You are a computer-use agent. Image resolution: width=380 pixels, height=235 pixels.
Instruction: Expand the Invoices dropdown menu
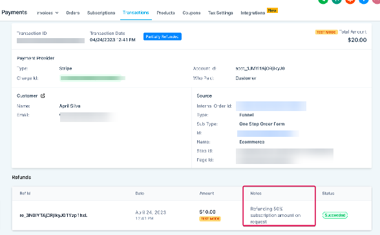(48, 13)
